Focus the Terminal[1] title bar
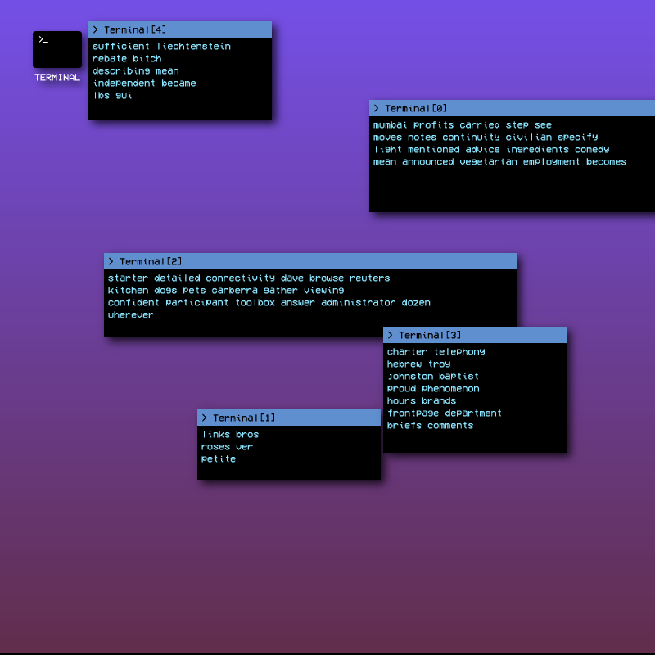655x655 pixels. click(x=289, y=418)
